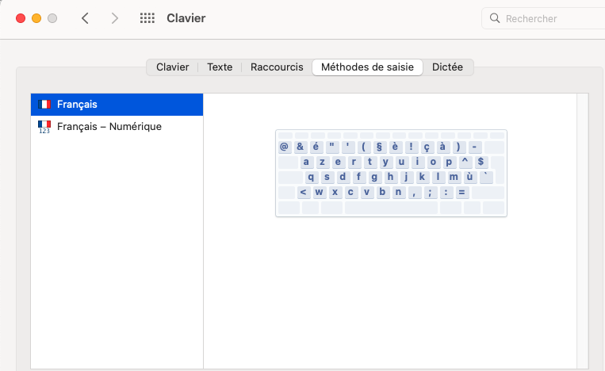Click in the Rechercher search field
Screen dimensions: 605x371
click(x=547, y=18)
